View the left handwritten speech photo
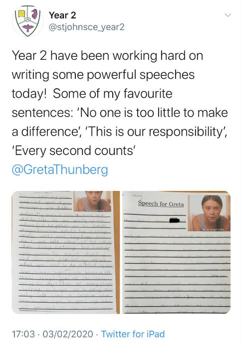Screen dimensions: 242x344 [x=66, y=252]
